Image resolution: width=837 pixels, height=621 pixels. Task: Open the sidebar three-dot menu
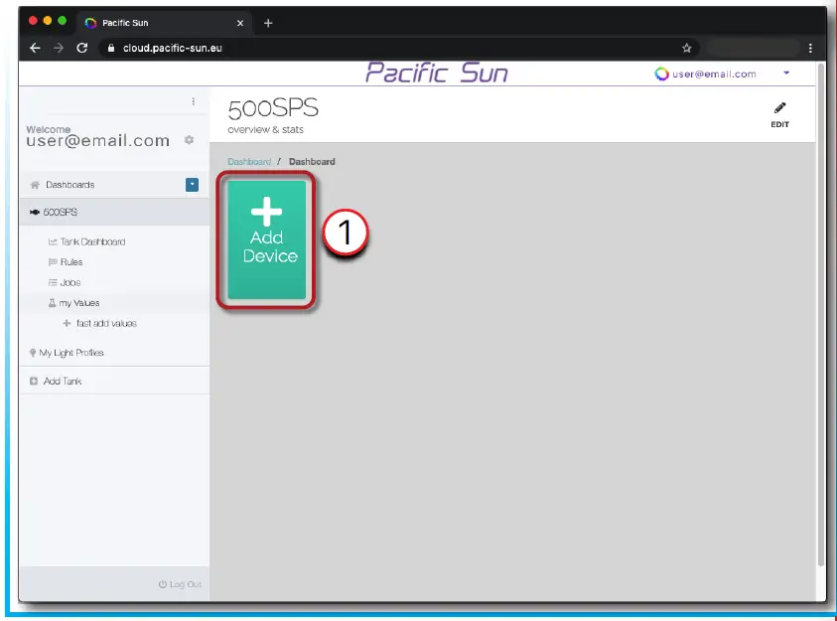click(194, 101)
